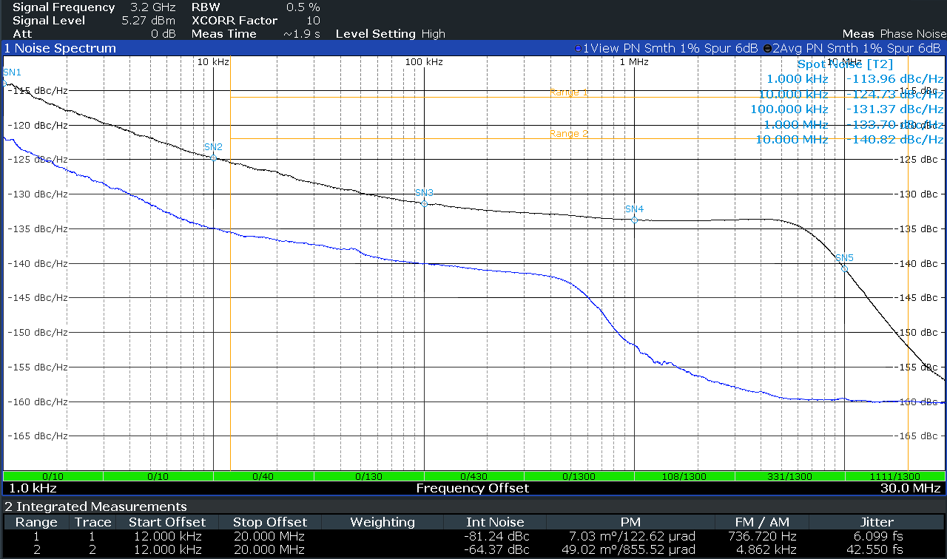Focus the 2 Integrated Measurements panel title
Screen dimensions: 947x559
click(95, 507)
